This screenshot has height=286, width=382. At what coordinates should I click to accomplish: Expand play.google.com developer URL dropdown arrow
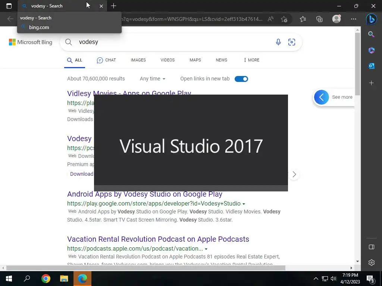point(244,204)
